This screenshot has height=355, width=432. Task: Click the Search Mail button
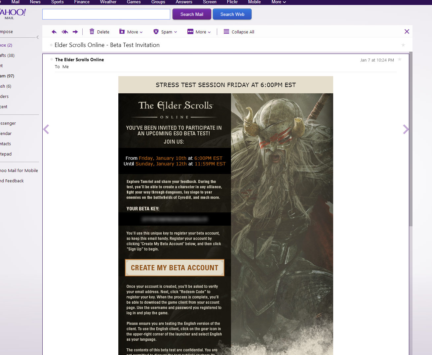tap(192, 14)
